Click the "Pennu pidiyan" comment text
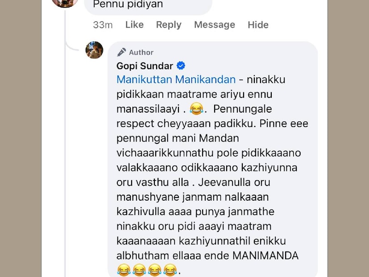This screenshot has width=369, height=277. [x=128, y=5]
